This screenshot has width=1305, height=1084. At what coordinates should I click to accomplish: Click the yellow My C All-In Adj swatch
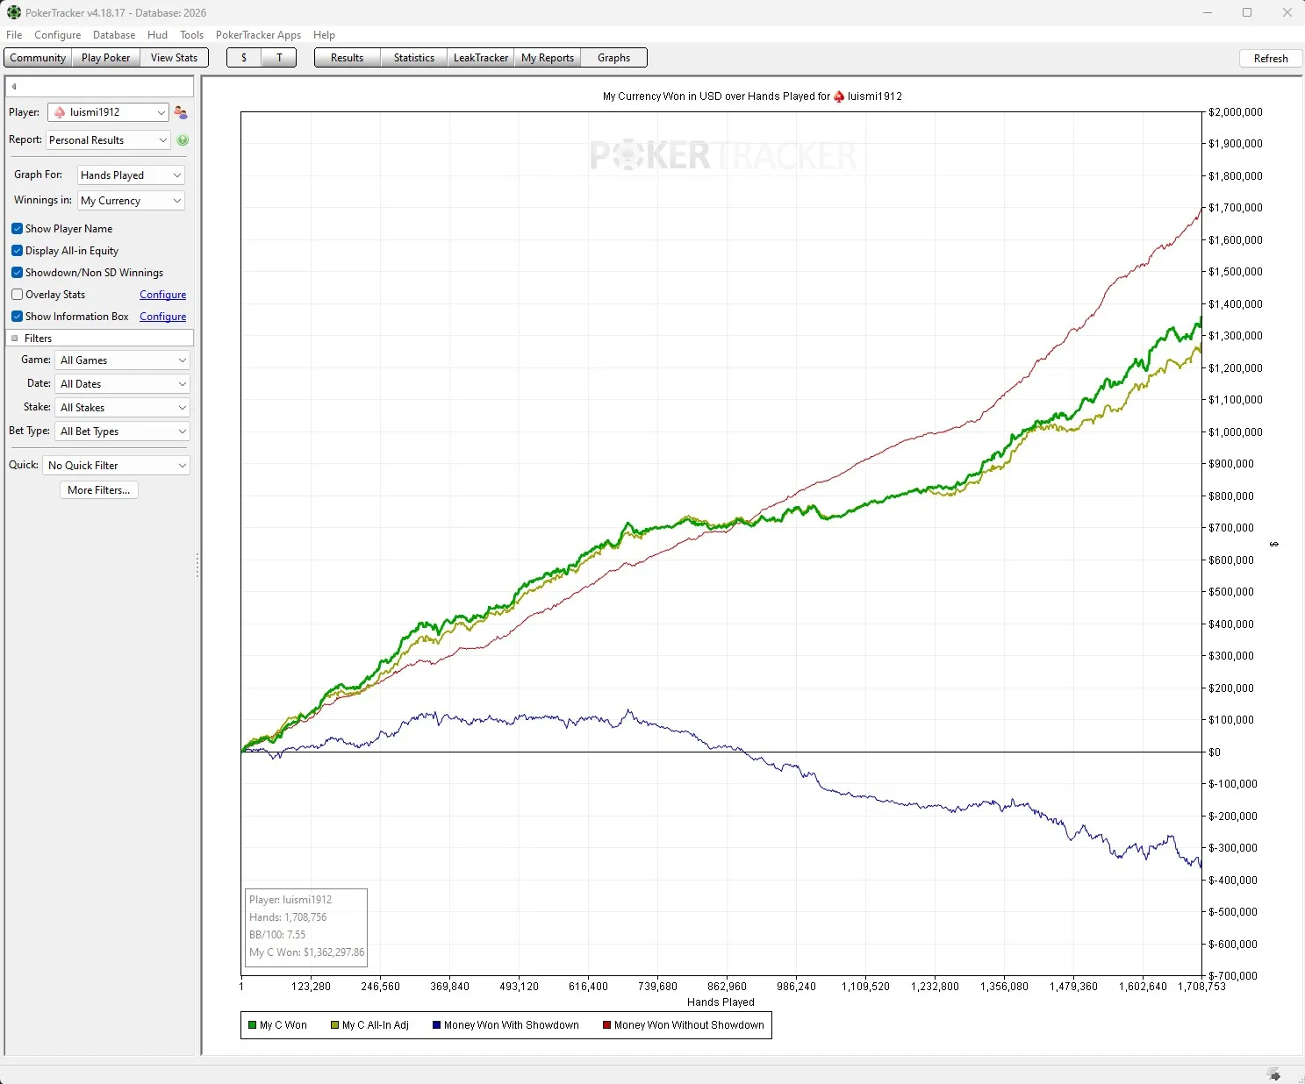335,1025
